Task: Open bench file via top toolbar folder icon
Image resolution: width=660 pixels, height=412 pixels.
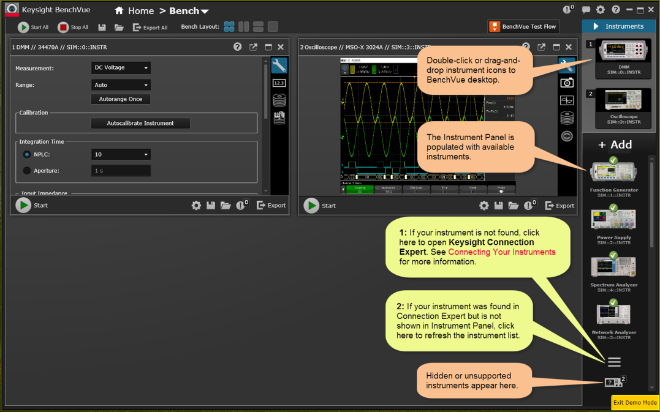Action: 119,28
